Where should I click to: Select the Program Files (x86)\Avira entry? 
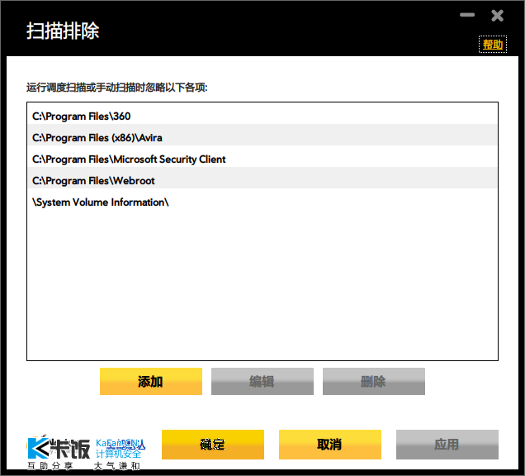262,138
